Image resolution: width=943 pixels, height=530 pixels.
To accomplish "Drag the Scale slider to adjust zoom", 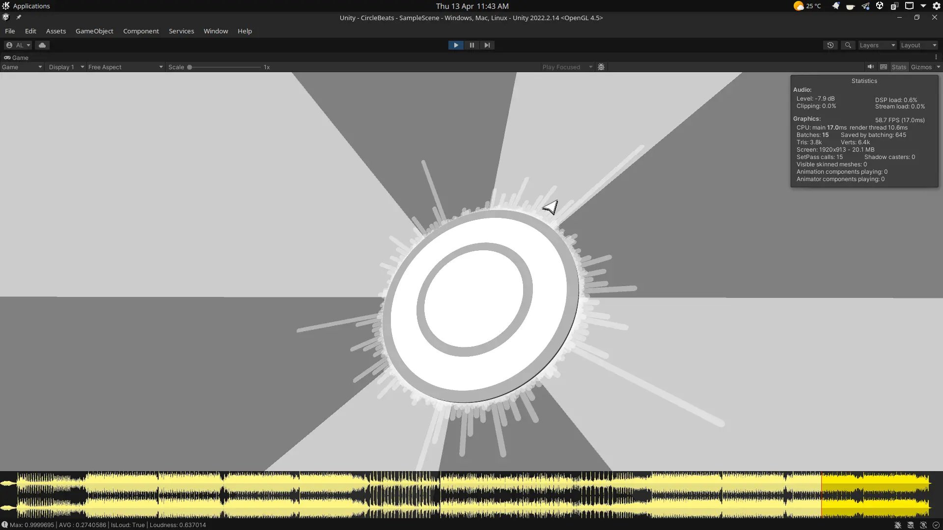I will click(189, 67).
